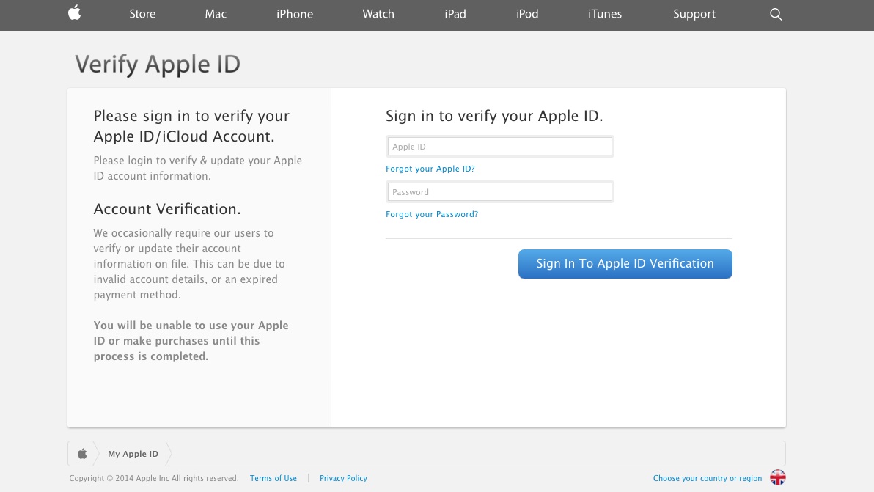Click Sign In To Apple ID Verification
The height and width of the screenshot is (492, 874).
(x=625, y=263)
